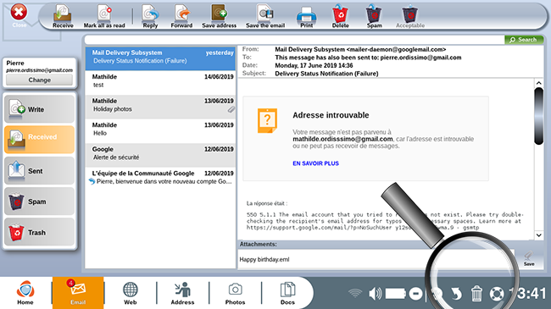
Task: Mark the message as Spam in toolbar
Action: click(374, 16)
